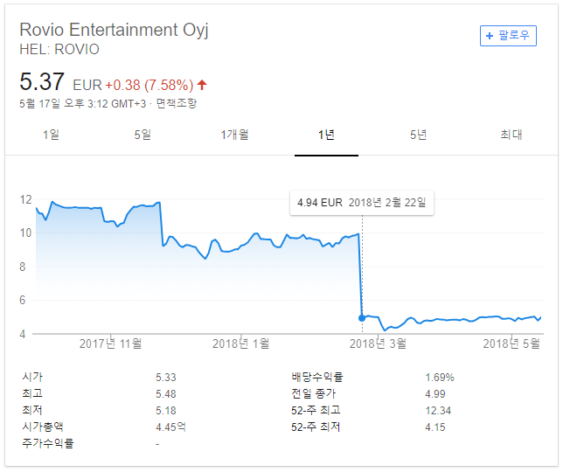Click the 52-주 최고 value 12.34

pos(438,410)
